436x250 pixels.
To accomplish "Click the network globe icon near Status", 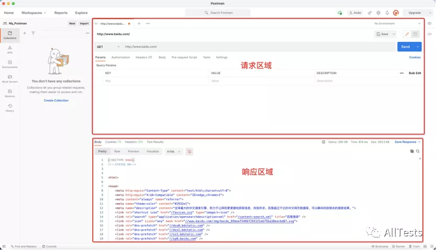I will (x=323, y=142).
